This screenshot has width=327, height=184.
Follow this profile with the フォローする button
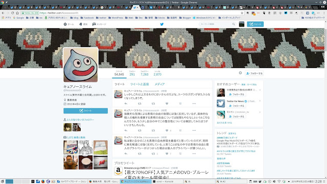pos(254,74)
